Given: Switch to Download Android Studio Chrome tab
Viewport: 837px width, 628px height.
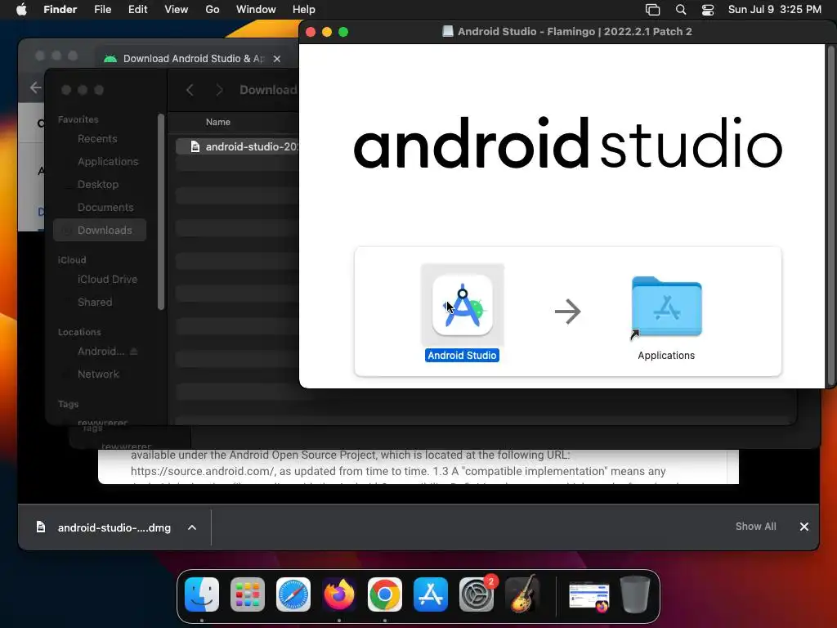Looking at the screenshot, I should coord(193,59).
